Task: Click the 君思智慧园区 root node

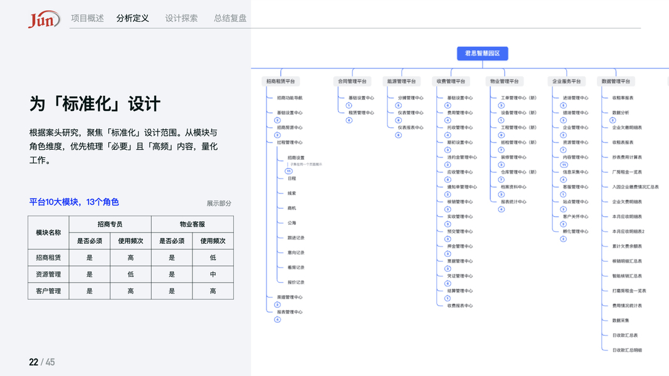Action: 483,53
